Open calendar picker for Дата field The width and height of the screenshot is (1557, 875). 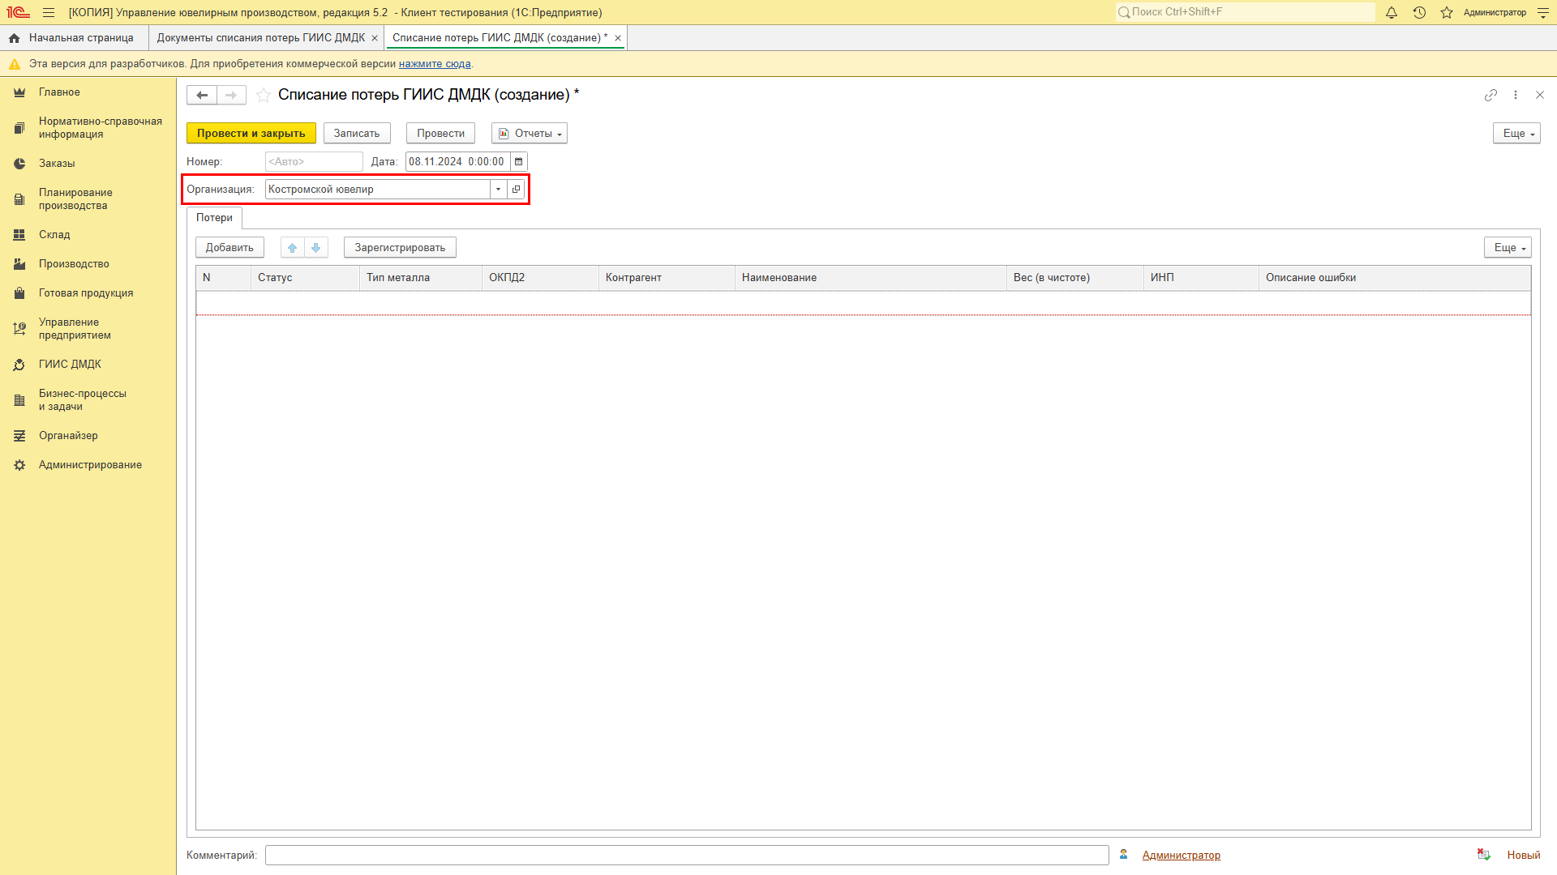(x=519, y=161)
